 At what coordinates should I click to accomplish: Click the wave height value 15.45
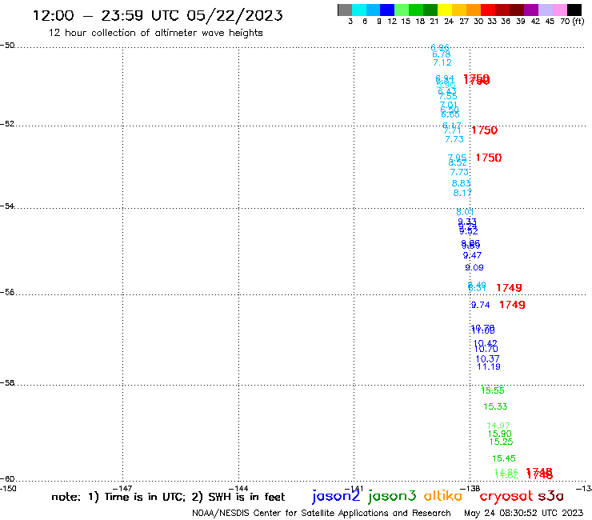click(504, 458)
